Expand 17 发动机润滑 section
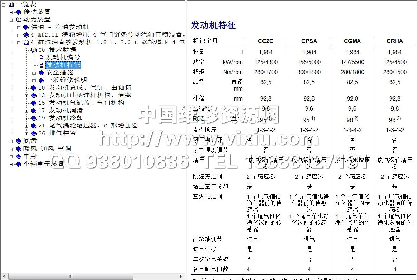This screenshot has width=417, height=280. [x=27, y=111]
